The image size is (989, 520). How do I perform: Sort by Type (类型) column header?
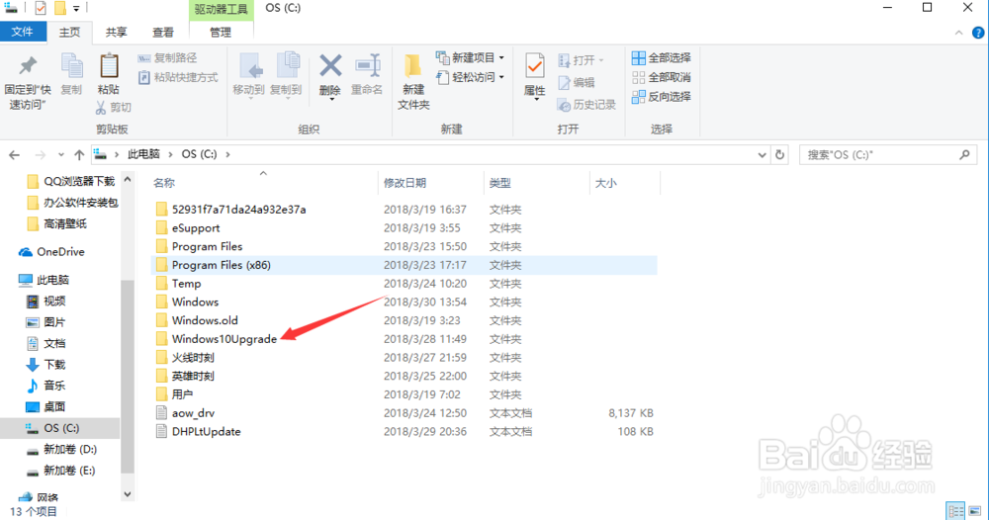click(x=500, y=183)
